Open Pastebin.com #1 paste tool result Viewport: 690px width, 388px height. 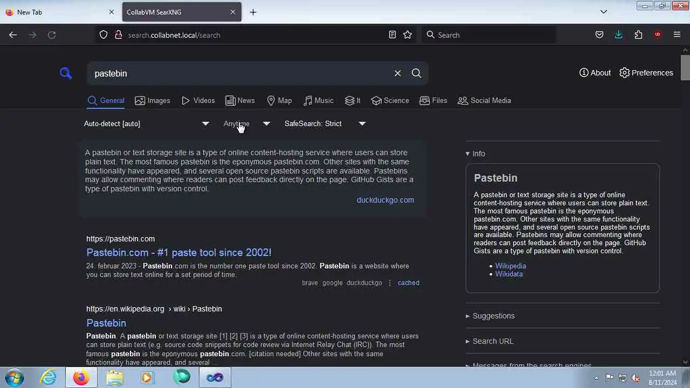tap(178, 252)
